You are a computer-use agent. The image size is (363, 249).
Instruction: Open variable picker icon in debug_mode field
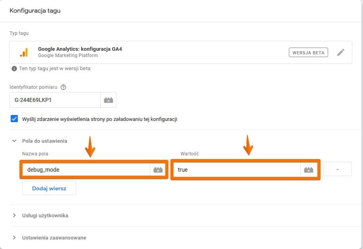[x=158, y=170]
